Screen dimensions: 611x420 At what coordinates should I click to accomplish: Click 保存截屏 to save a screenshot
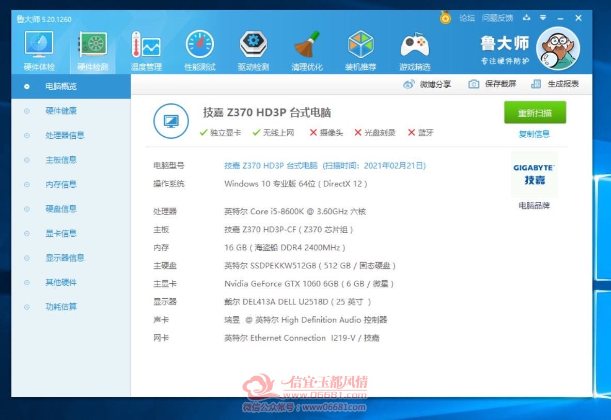pos(492,84)
